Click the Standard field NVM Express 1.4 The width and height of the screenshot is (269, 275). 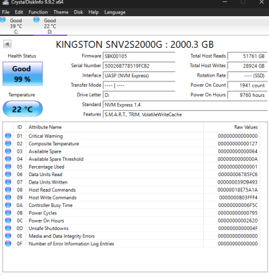[185, 105]
